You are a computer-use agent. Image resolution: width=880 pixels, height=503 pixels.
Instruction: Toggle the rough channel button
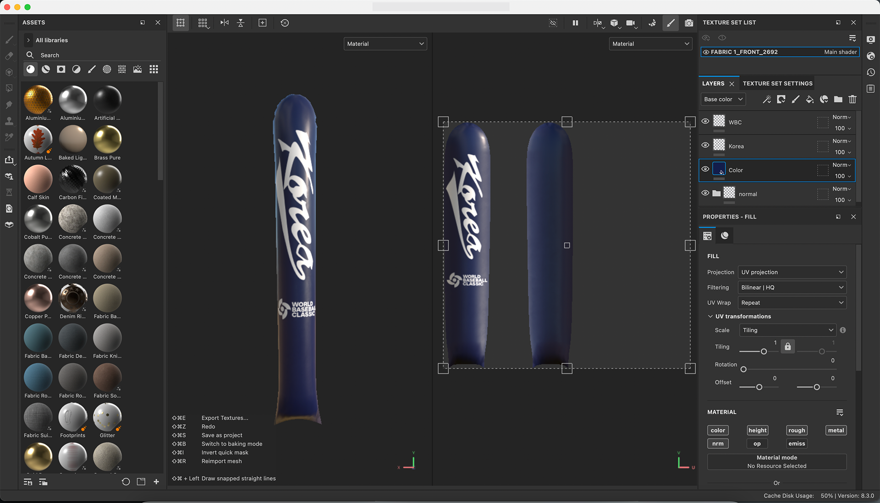pyautogui.click(x=797, y=430)
